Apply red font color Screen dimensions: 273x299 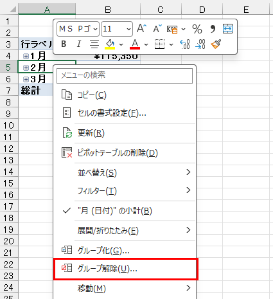(x=135, y=44)
